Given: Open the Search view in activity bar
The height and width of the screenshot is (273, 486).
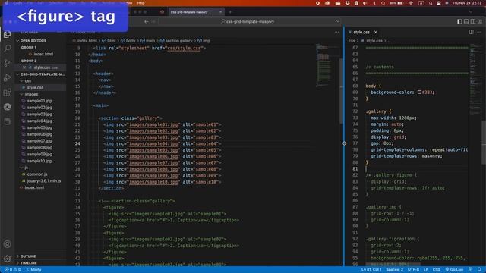Looking at the screenshot, I should point(7,49).
